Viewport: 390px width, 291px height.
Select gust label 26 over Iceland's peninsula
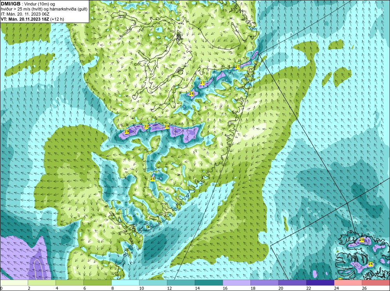(x=370, y=264)
